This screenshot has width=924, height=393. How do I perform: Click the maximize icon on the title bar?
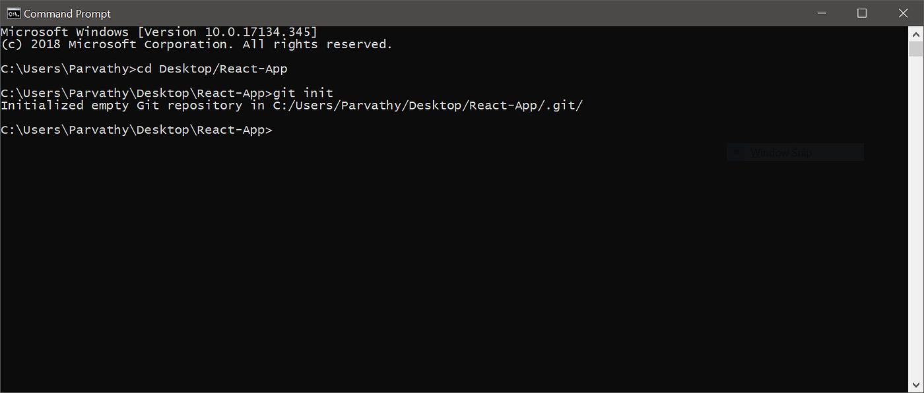click(861, 13)
